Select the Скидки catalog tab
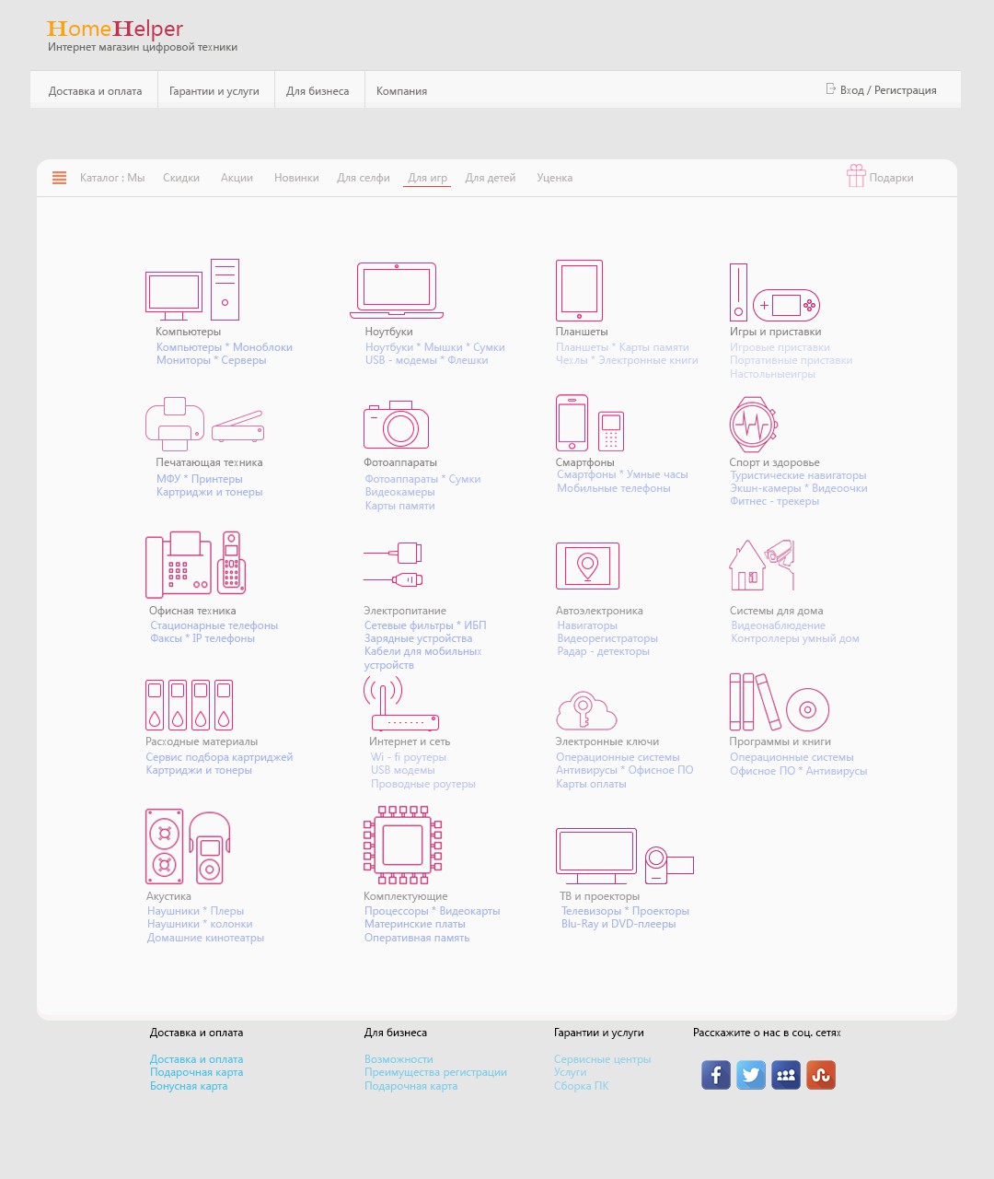 tap(181, 178)
